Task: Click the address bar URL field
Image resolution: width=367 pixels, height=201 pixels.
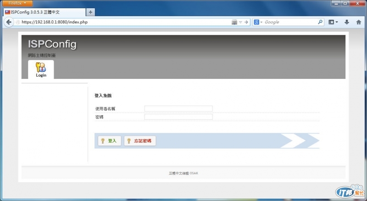Action: point(124,22)
